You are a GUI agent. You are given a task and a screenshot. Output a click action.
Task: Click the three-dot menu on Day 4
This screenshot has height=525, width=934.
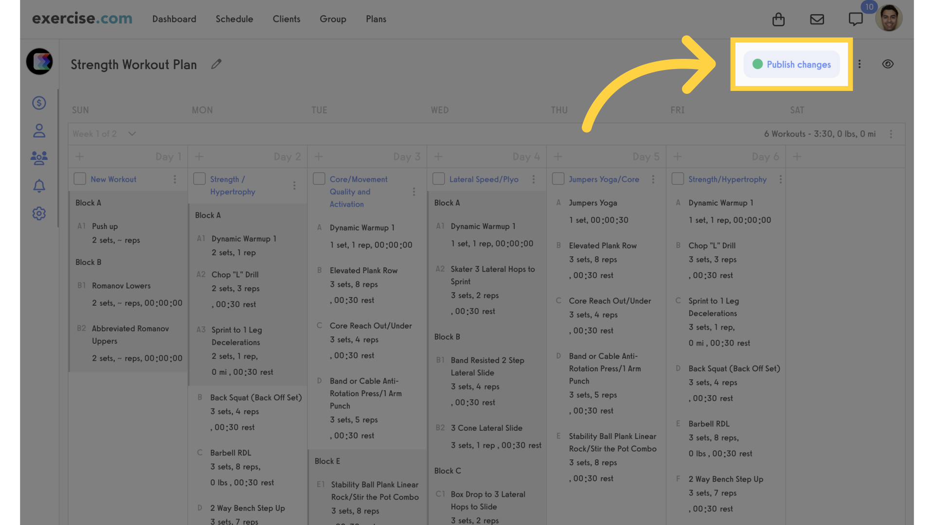[533, 179]
